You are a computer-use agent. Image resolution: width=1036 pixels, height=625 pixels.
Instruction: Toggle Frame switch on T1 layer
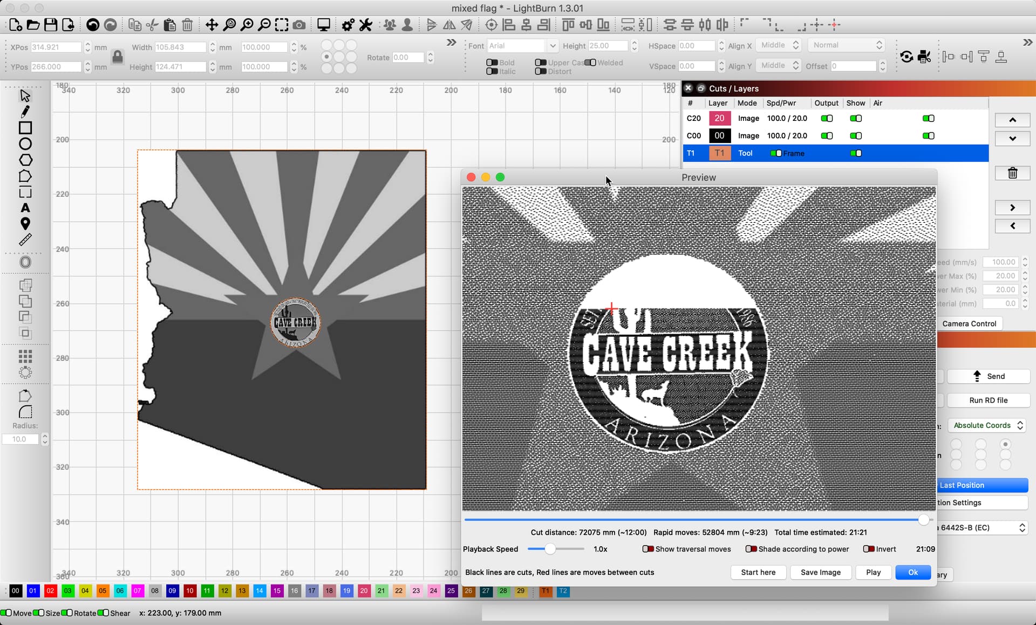click(x=776, y=153)
